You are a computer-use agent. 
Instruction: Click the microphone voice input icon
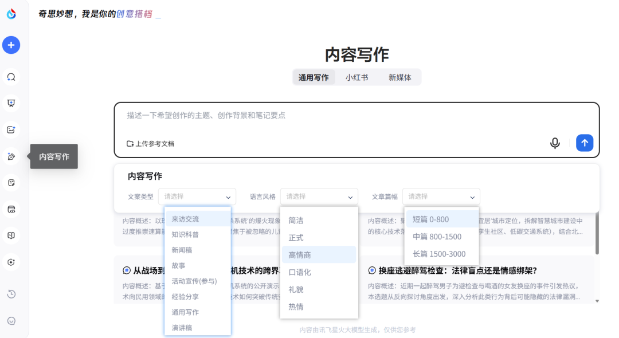[555, 143]
